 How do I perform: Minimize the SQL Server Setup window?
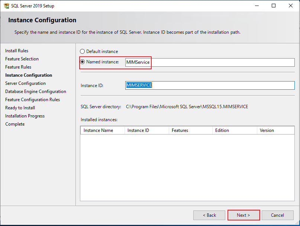257,6
